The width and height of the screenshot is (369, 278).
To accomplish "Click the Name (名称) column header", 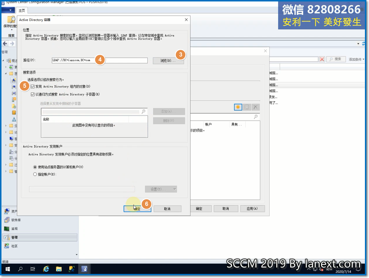I will coord(85,119).
